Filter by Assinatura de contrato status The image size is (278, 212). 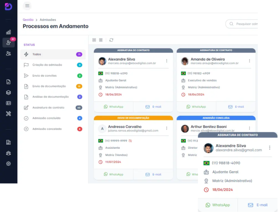click(x=48, y=108)
